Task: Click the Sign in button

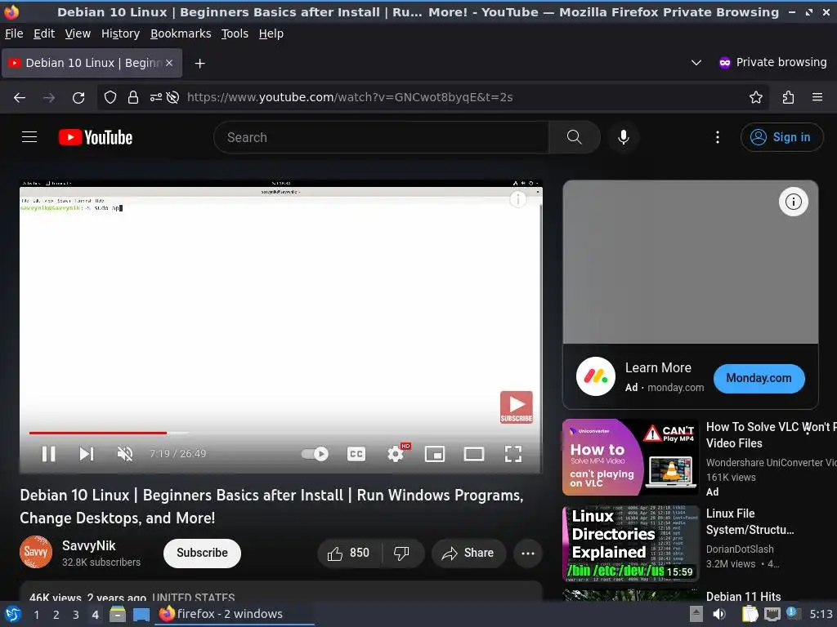Action: (x=781, y=137)
